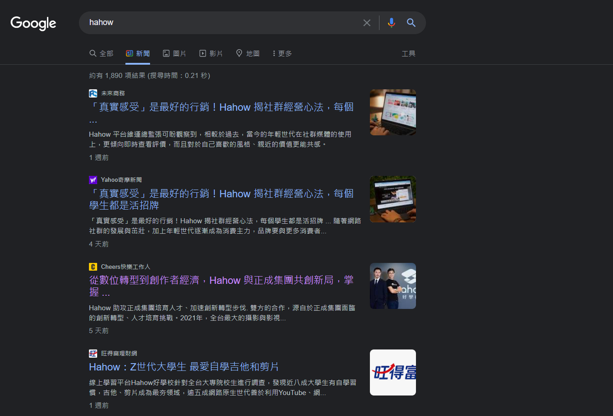This screenshot has height=416, width=613.
Task: Click the source name 旺得富理財網
Action: pyautogui.click(x=119, y=353)
